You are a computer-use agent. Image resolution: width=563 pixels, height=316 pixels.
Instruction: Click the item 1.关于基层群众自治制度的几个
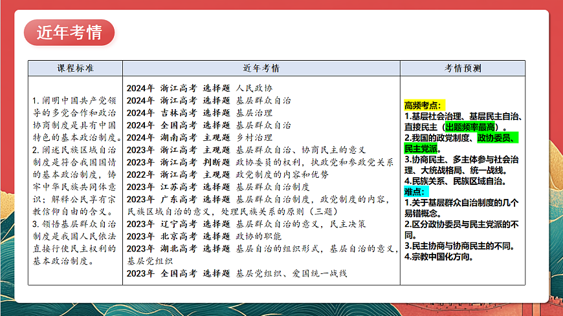[461, 203]
